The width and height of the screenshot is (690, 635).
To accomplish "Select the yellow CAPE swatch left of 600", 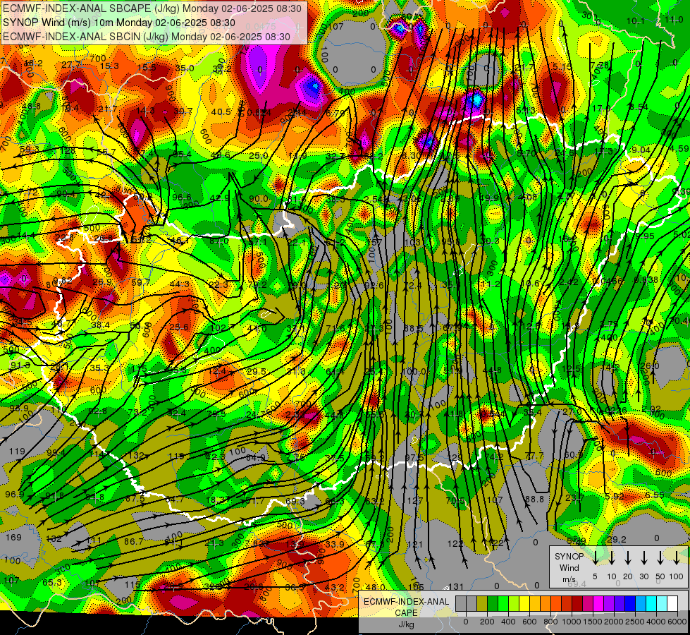I will [x=524, y=604].
